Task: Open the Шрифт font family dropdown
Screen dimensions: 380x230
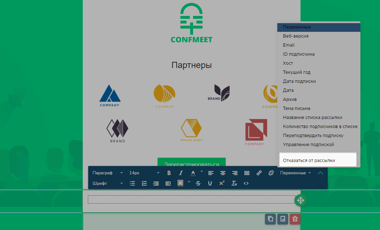Action: tap(108, 183)
